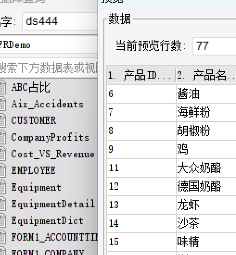Click the 龙虾 product name cell
The image size is (236, 255).
(206, 205)
